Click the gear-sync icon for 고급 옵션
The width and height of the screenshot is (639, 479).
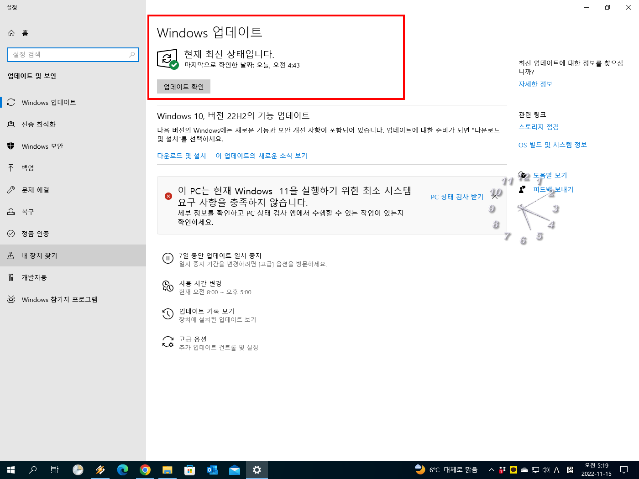[168, 342]
